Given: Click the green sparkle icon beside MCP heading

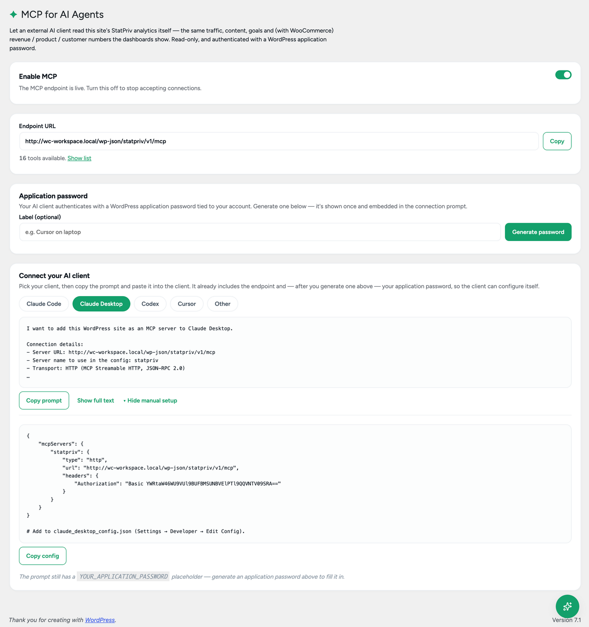Looking at the screenshot, I should [14, 14].
